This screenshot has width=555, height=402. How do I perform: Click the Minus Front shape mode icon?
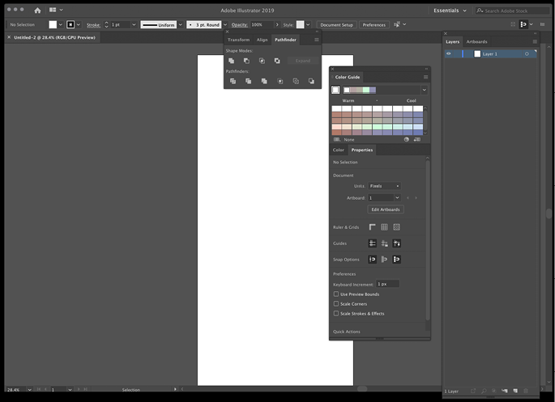(x=246, y=61)
